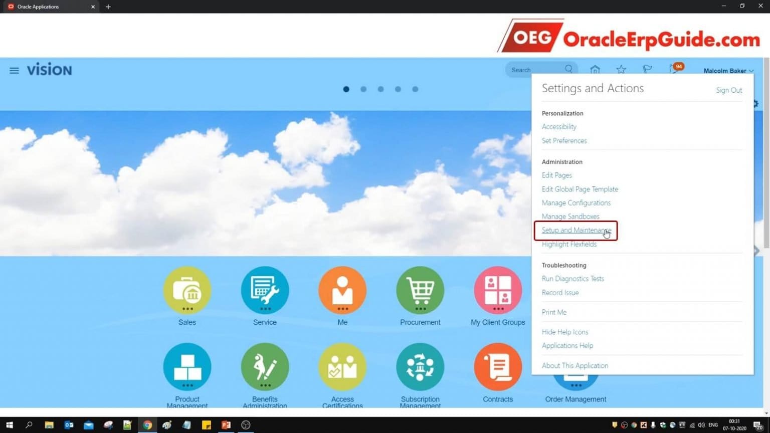Open the Procurement cart icon
Viewport: 770px width, 433px height.
(420, 290)
